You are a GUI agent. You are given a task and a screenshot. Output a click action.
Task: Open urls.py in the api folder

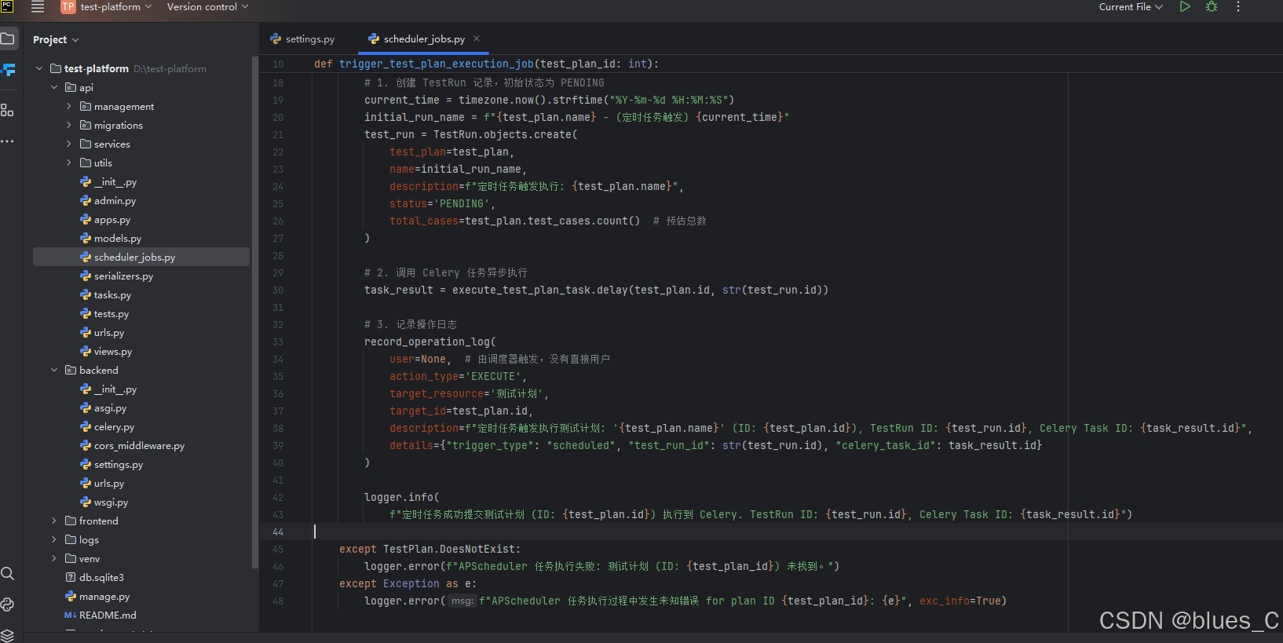point(102,333)
